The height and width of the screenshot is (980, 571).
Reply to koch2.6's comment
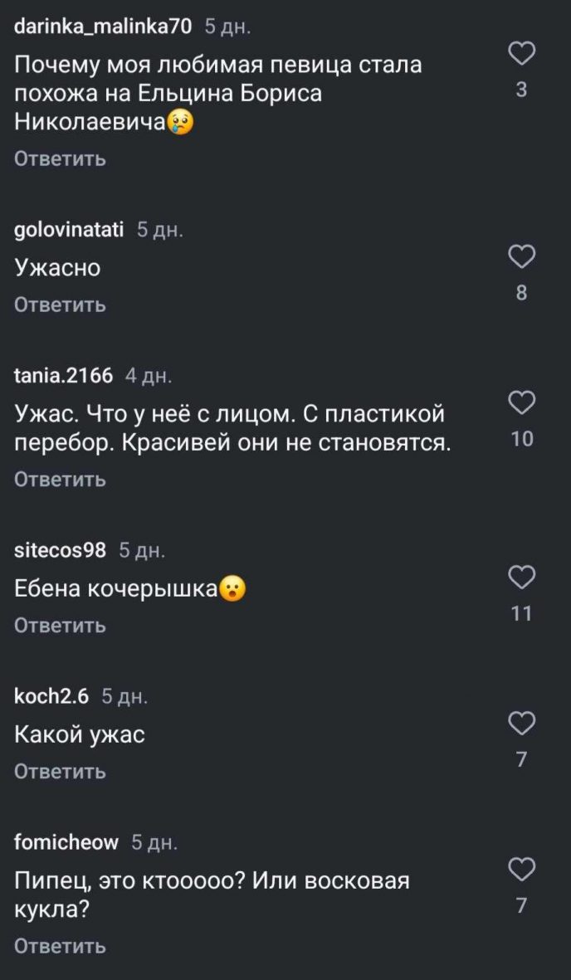point(61,771)
